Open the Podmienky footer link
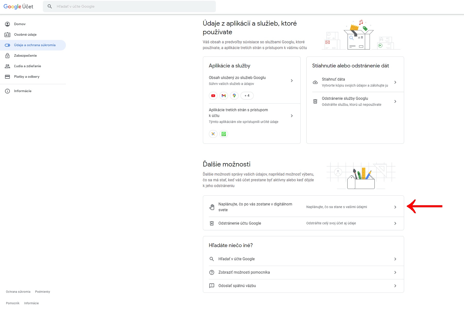Viewport: 464px width, 309px height. [x=43, y=292]
